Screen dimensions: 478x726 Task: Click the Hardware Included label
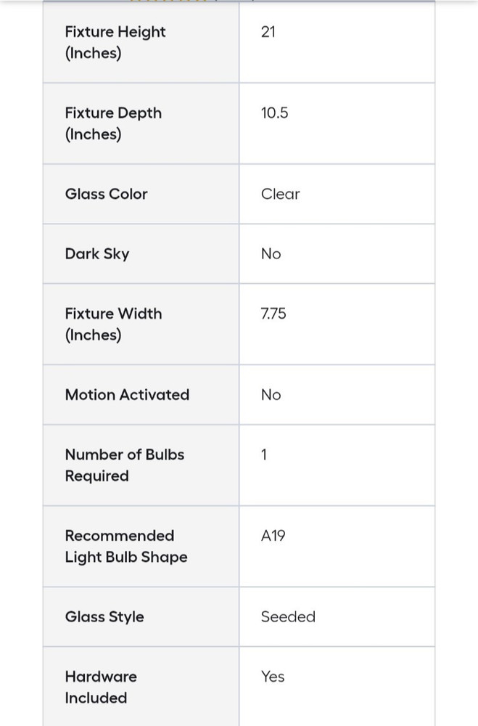[x=100, y=687]
